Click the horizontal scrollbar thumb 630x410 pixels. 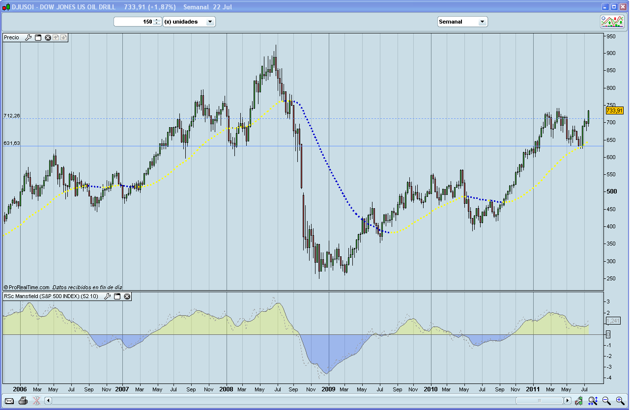pyautogui.click(x=539, y=401)
